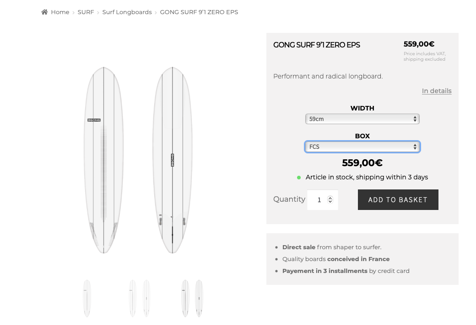Click the green in-stock indicator dot

299,178
